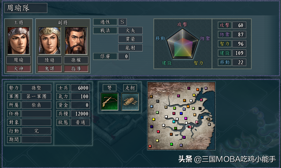Screen dimensions: 281x168
Task: Click the 鬼謀 skill label
Action: click(x=50, y=69)
